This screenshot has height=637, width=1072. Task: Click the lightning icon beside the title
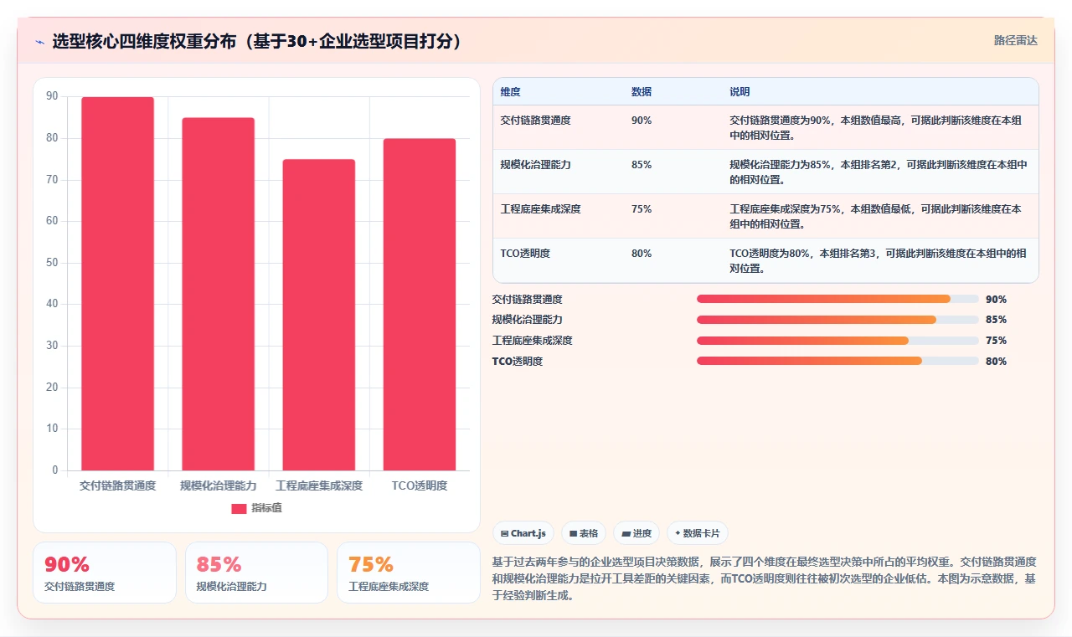(39, 41)
